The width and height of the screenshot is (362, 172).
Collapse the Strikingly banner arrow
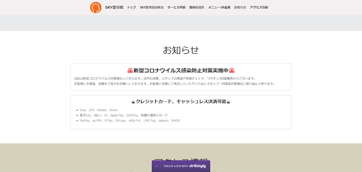pos(157,166)
